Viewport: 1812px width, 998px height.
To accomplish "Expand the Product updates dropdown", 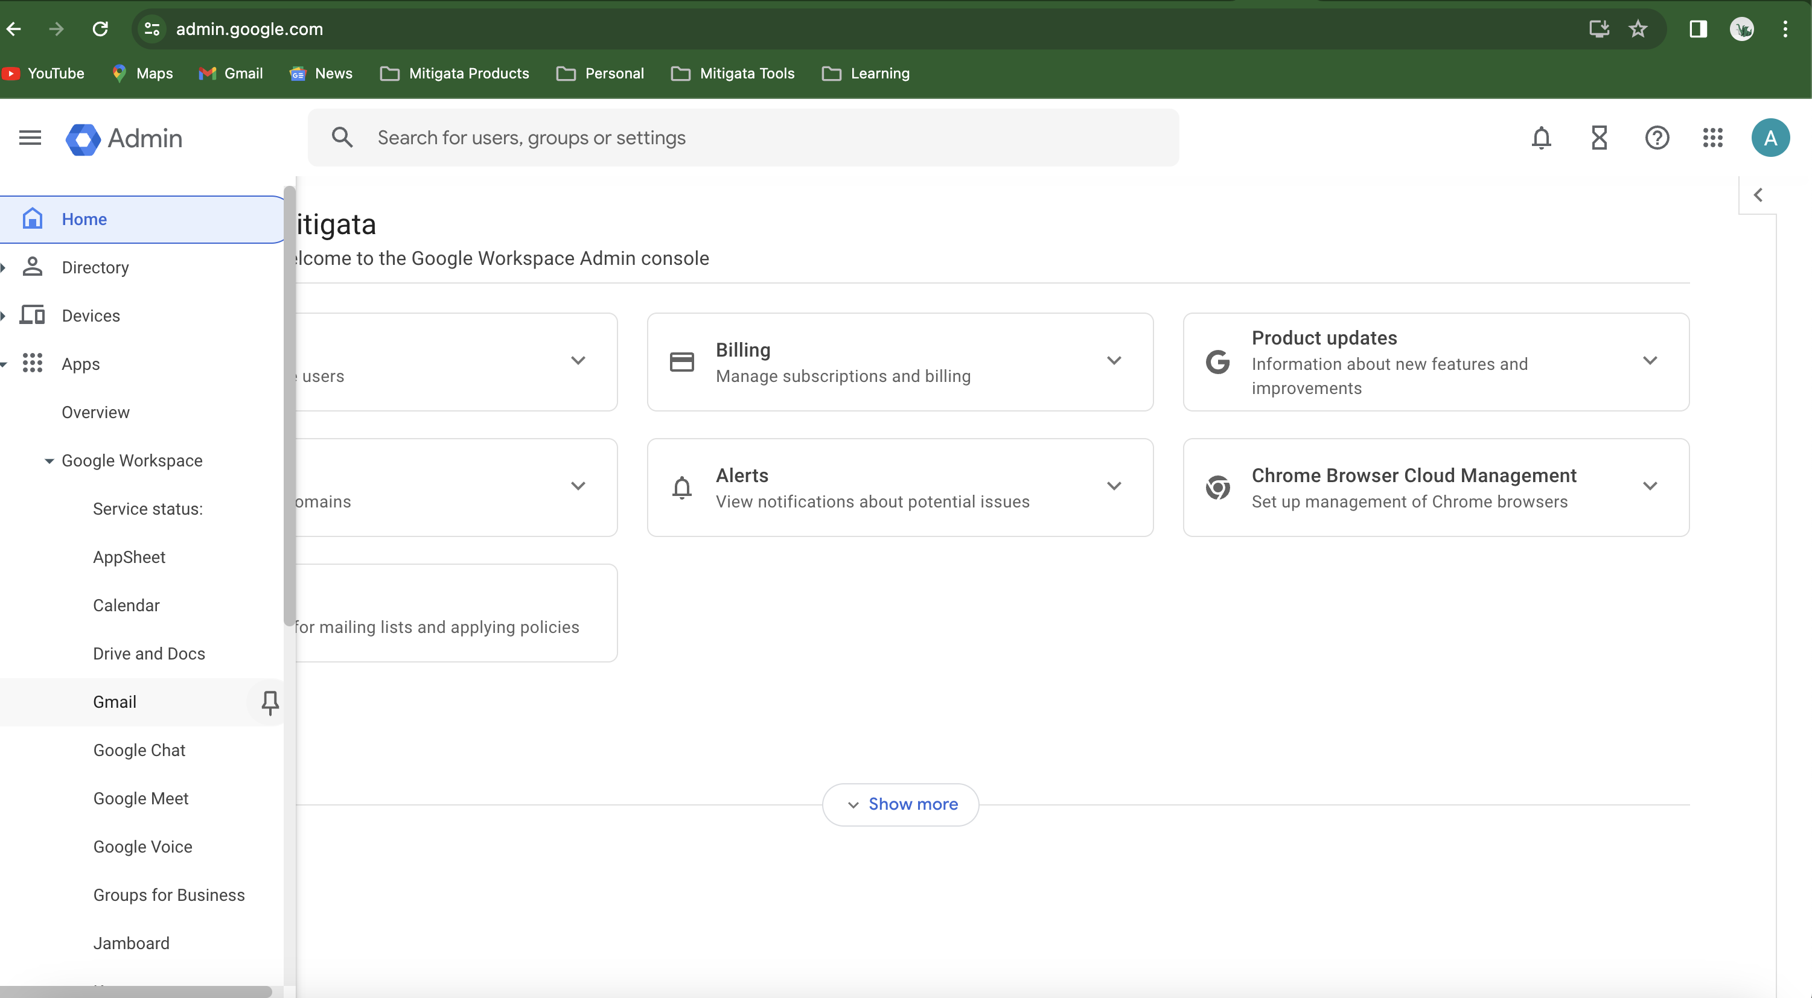I will (1651, 361).
